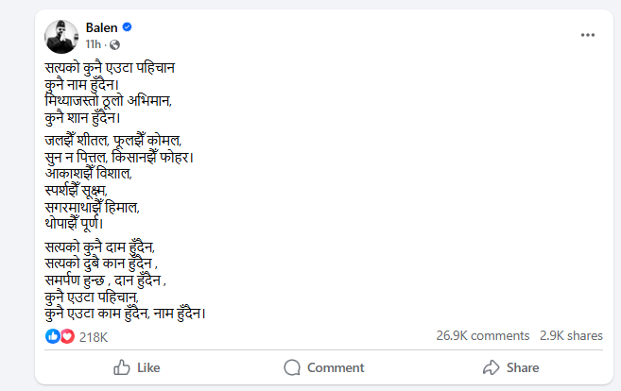
Task: Click the blue thumbs-up reaction emoji
Action: pyautogui.click(x=52, y=335)
